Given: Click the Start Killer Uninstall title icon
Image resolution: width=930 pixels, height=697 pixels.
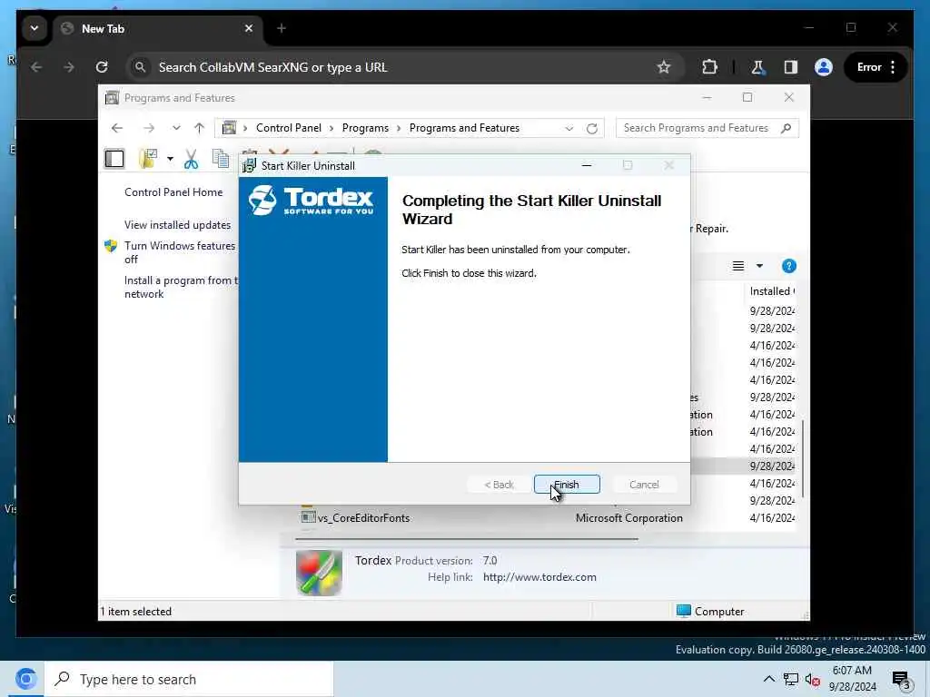Looking at the screenshot, I should (249, 165).
